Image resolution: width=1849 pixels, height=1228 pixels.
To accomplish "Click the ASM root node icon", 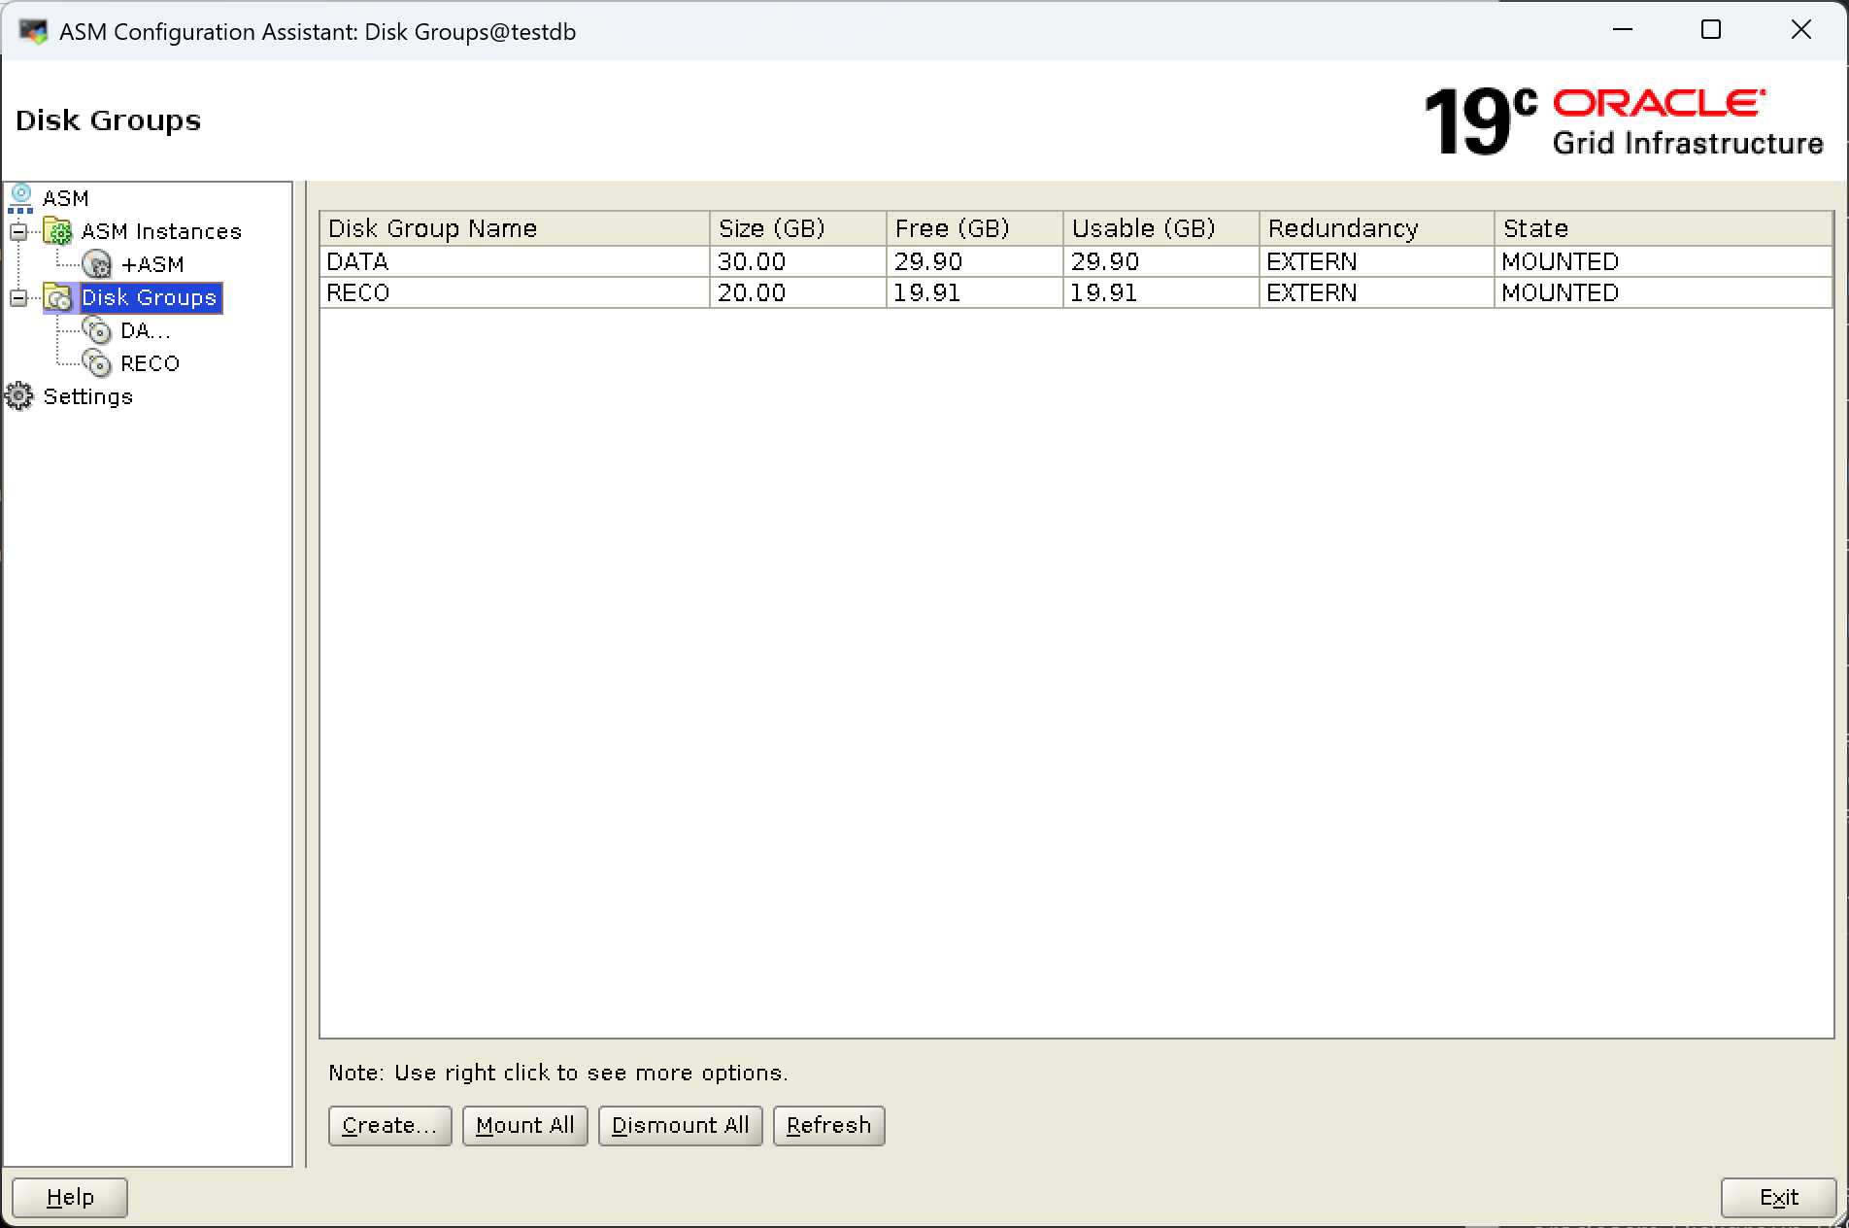I will pyautogui.click(x=20, y=198).
